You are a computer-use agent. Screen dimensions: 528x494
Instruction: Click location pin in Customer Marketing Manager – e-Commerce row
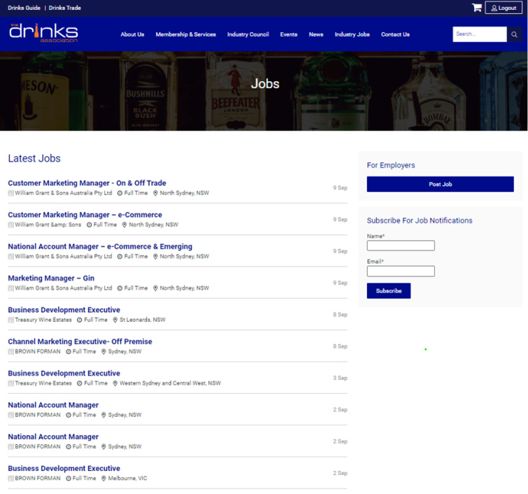(124, 225)
